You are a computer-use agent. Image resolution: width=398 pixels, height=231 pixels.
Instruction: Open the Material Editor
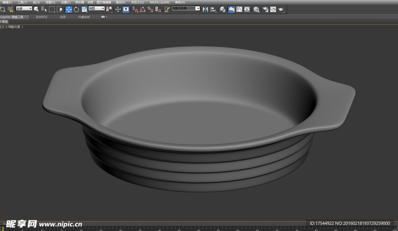[256, 9]
